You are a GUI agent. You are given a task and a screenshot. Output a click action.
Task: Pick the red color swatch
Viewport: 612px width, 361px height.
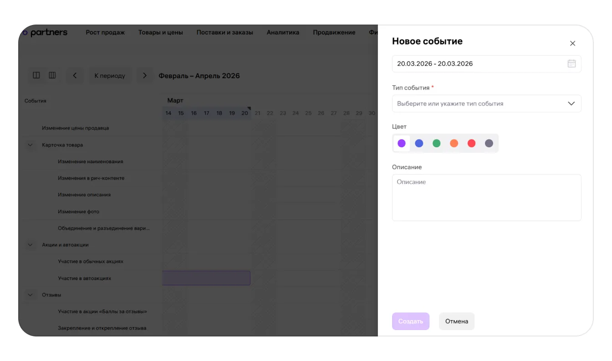pos(471,143)
